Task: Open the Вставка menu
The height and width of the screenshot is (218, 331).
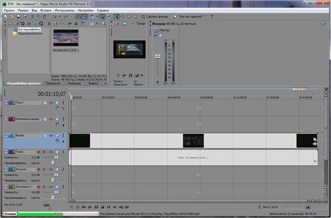Action: (46, 10)
